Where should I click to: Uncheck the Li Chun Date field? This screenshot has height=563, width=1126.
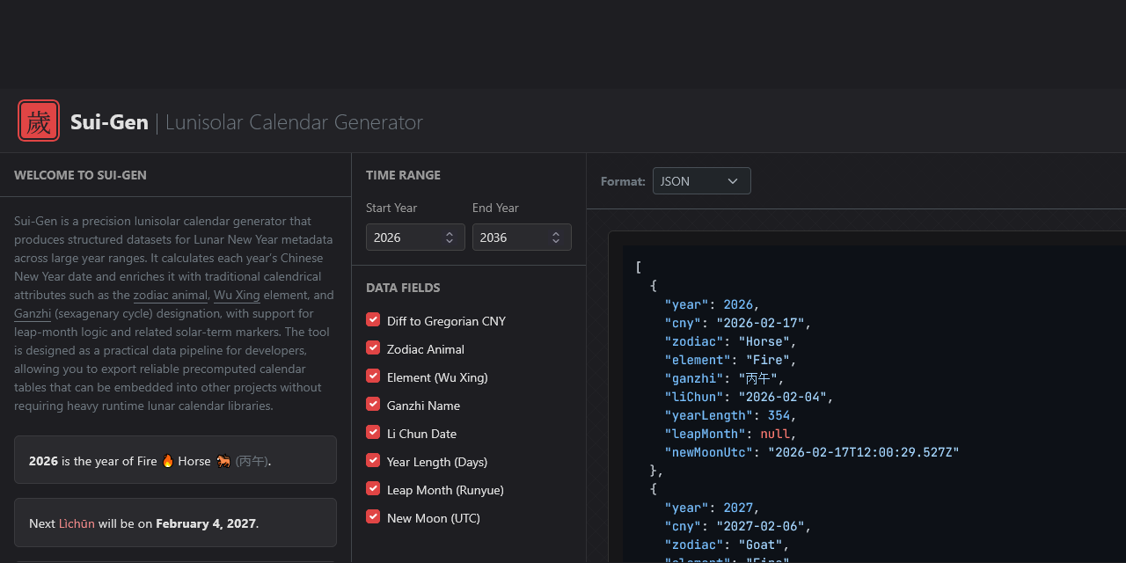373,433
